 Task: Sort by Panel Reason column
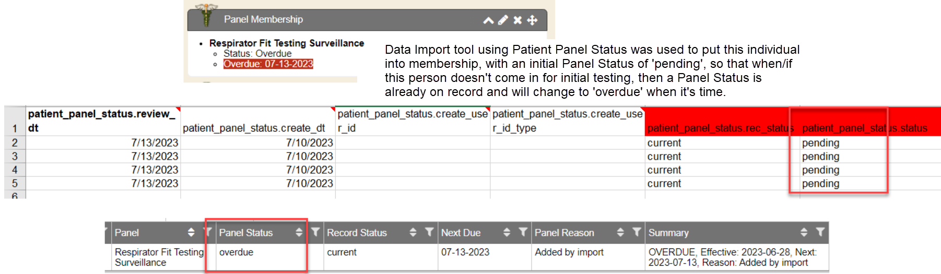point(620,232)
